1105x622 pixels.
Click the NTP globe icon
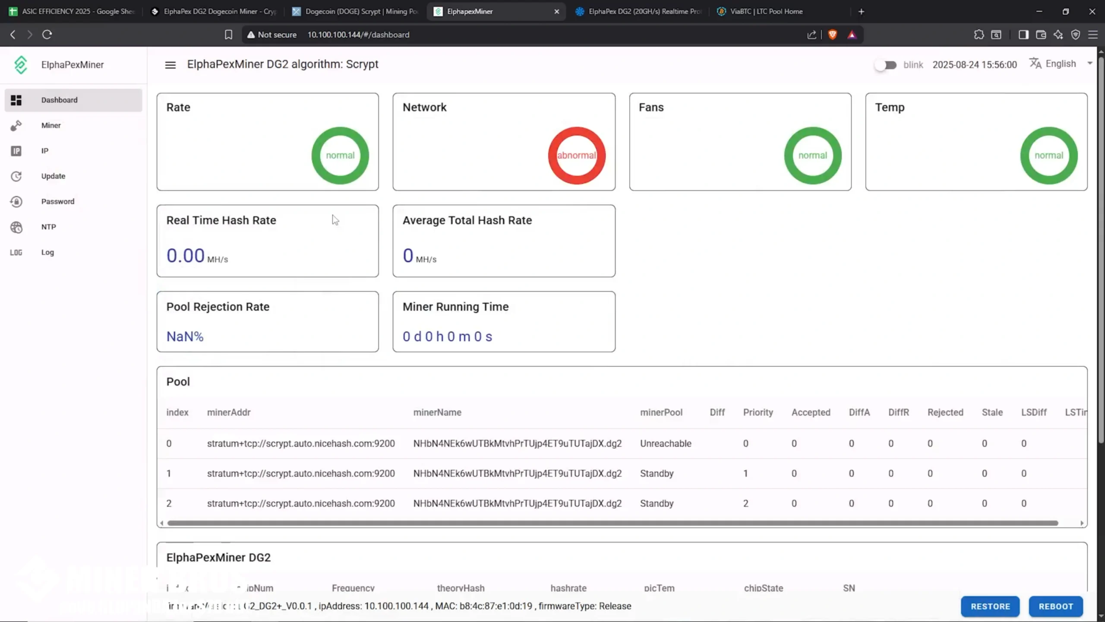[x=16, y=227]
